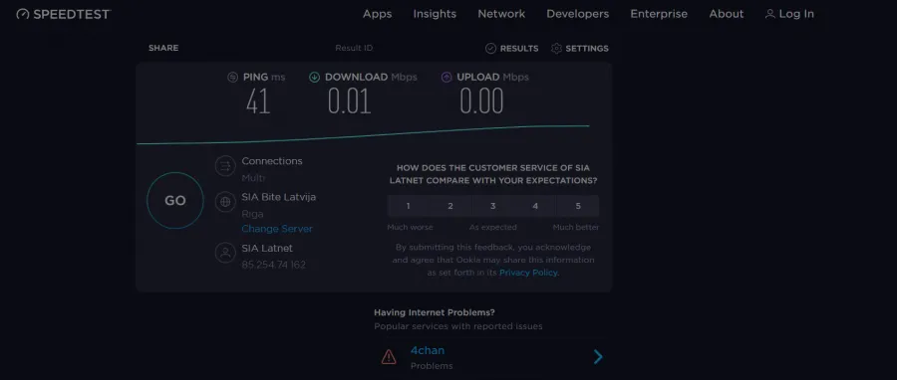Click the upload value 0.00
897x380 pixels.
[481, 102]
